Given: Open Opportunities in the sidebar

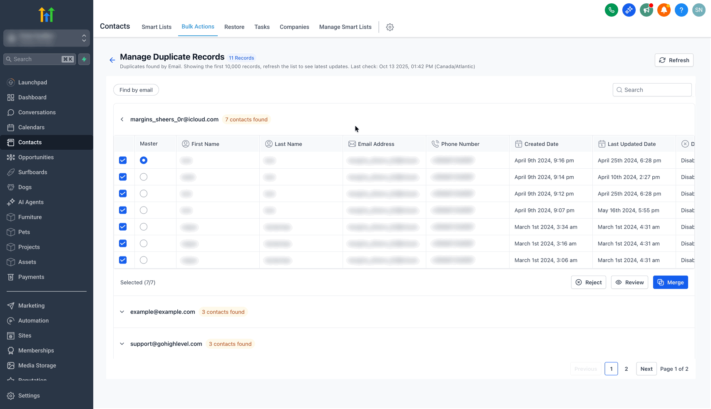Looking at the screenshot, I should (36, 157).
